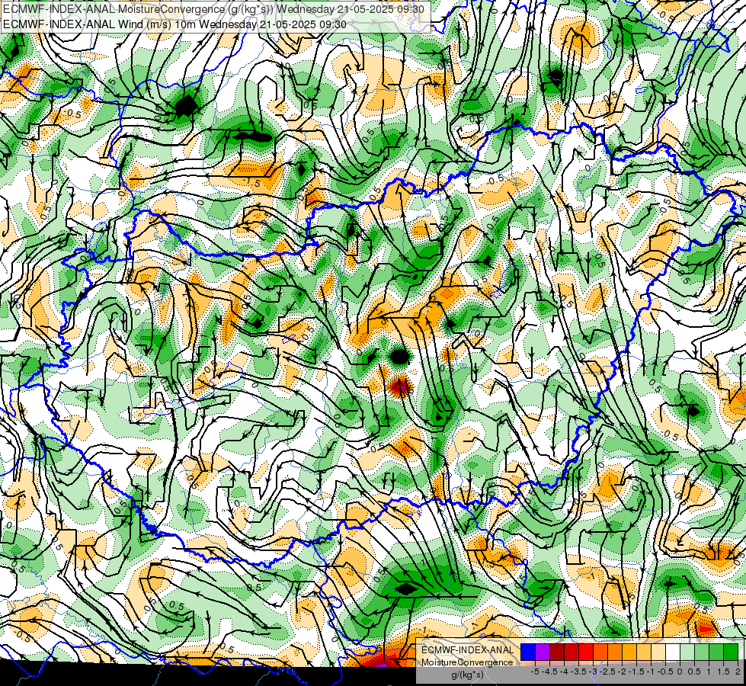
Task: Pick the legend swatch between -2 and -1.5
Action: click(x=629, y=652)
